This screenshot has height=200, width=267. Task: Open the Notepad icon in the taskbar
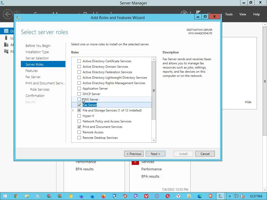(x=38, y=196)
